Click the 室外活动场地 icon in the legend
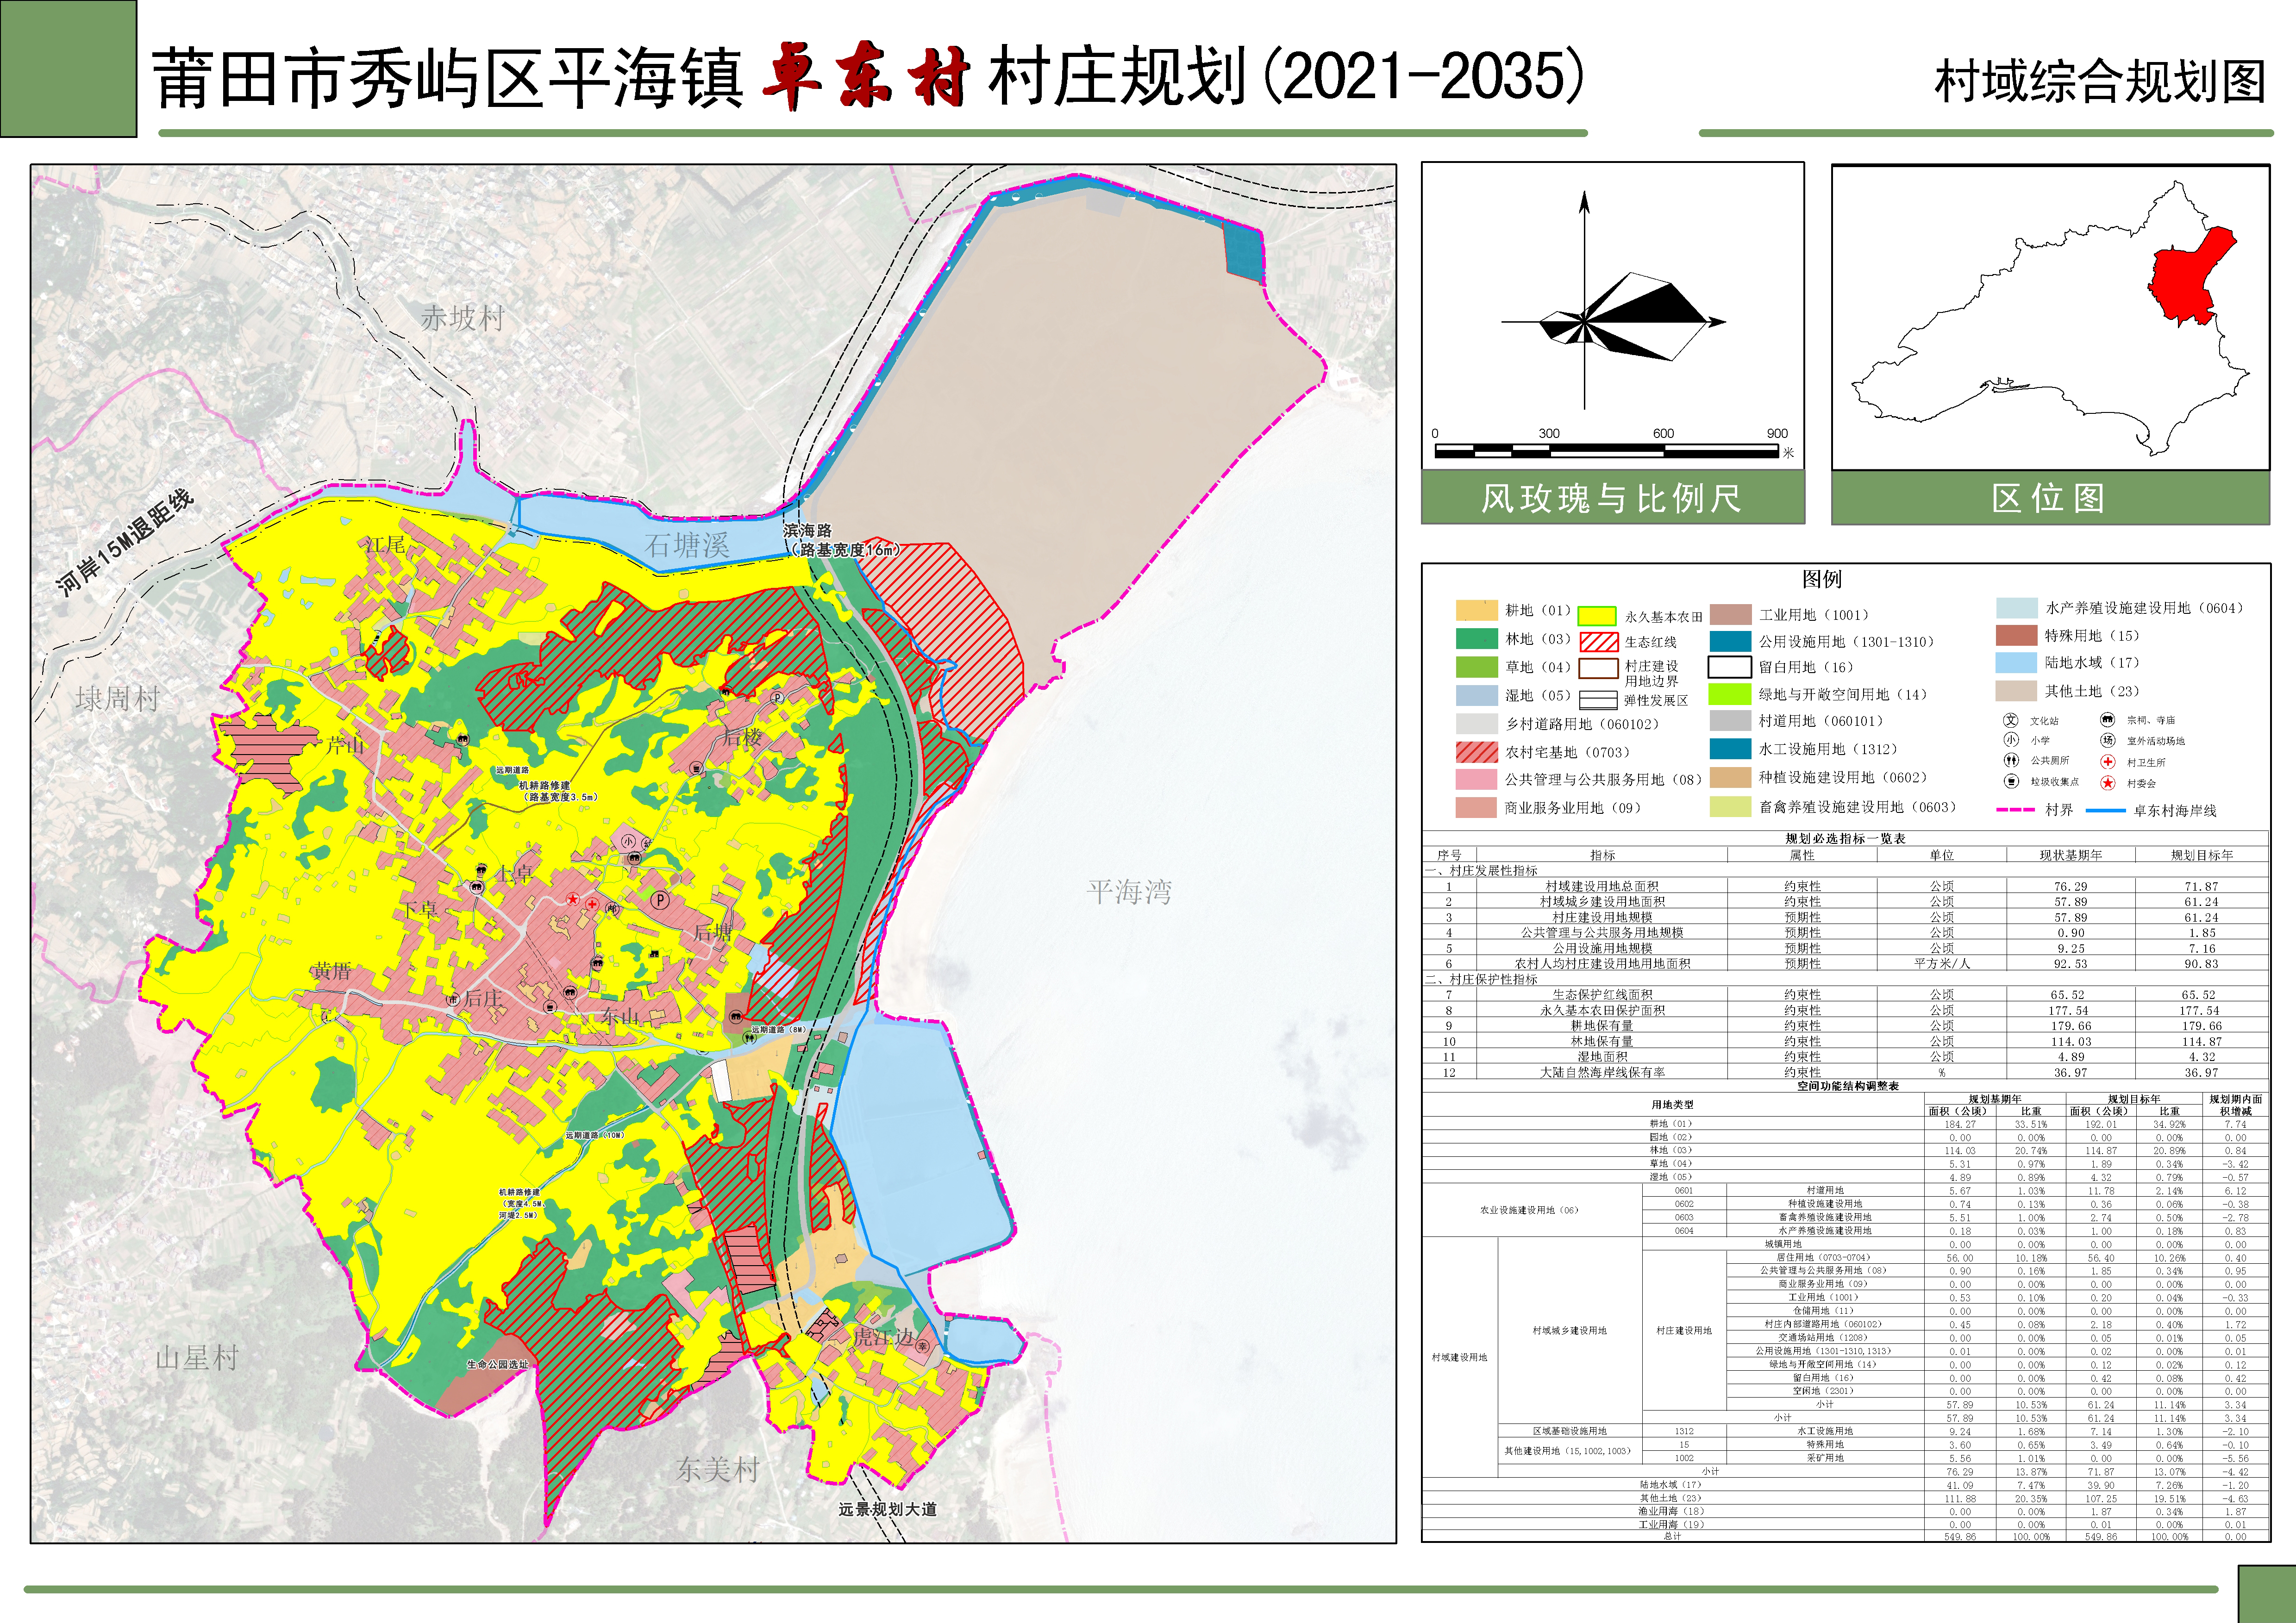The image size is (2296, 1623). (2107, 741)
